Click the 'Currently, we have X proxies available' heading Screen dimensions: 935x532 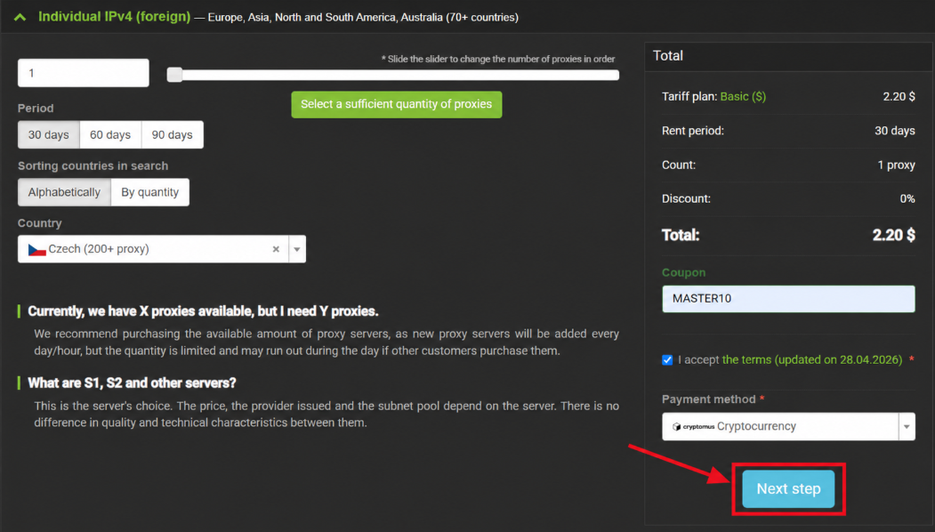point(204,311)
